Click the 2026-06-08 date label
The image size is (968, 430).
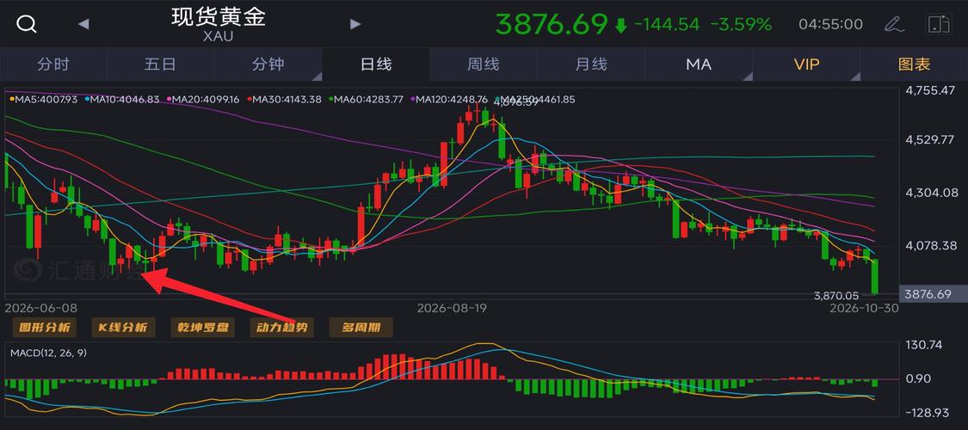pos(41,307)
